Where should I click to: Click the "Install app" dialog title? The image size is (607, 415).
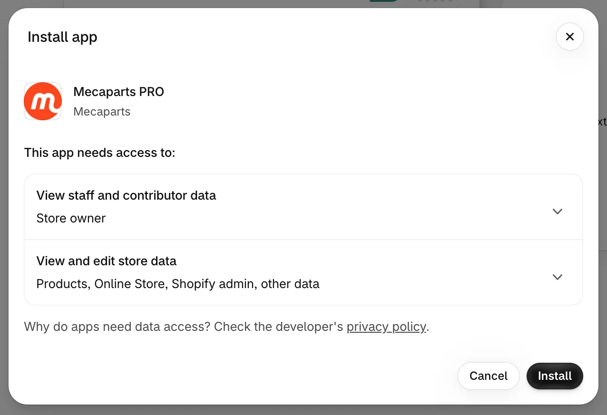62,37
